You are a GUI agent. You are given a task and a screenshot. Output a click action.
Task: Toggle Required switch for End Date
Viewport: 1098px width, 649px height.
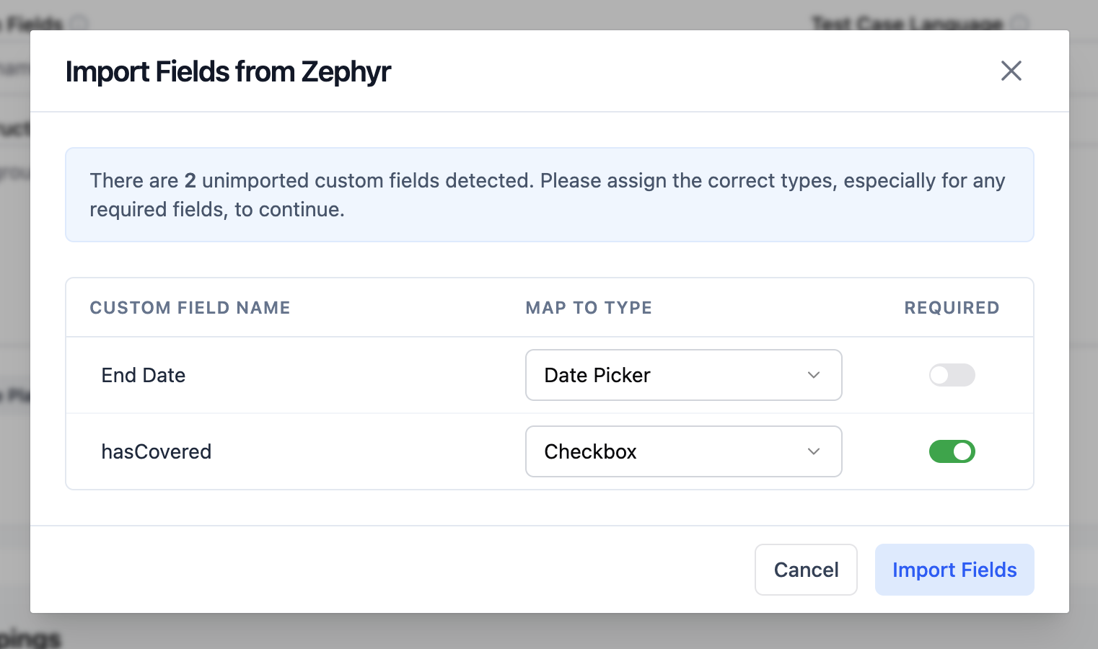click(952, 375)
